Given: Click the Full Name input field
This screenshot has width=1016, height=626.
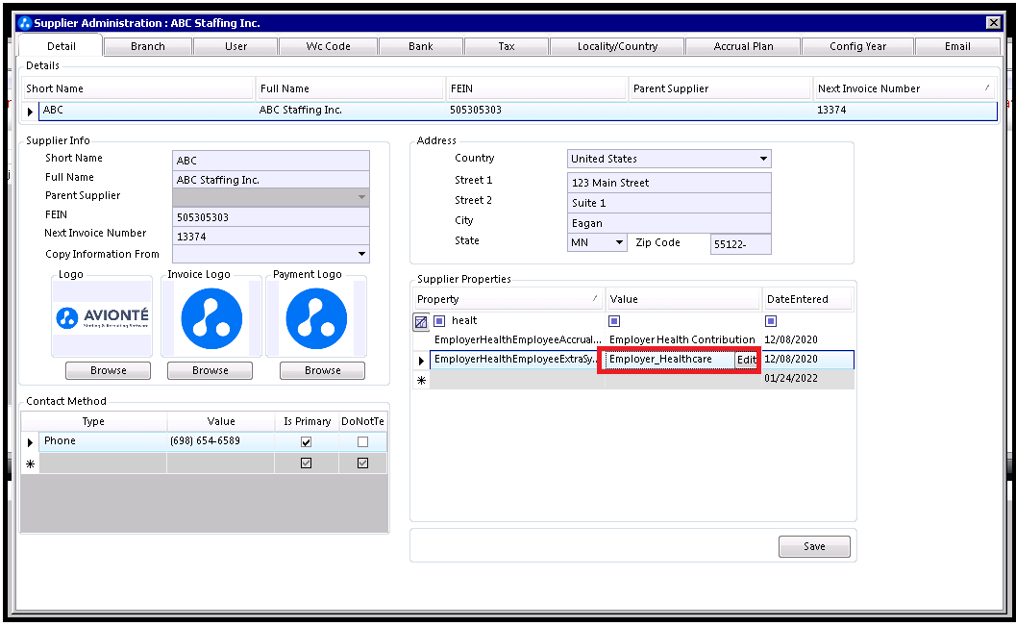Looking at the screenshot, I should pyautogui.click(x=271, y=180).
